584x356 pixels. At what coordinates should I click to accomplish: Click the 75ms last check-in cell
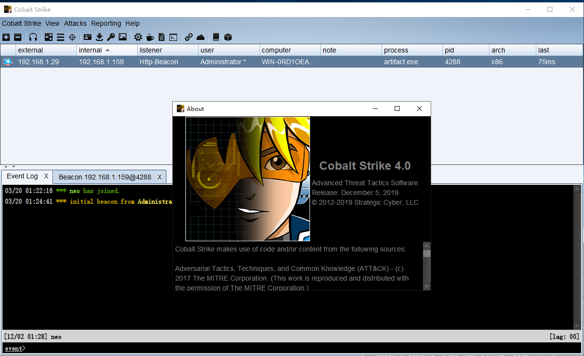click(x=560, y=62)
